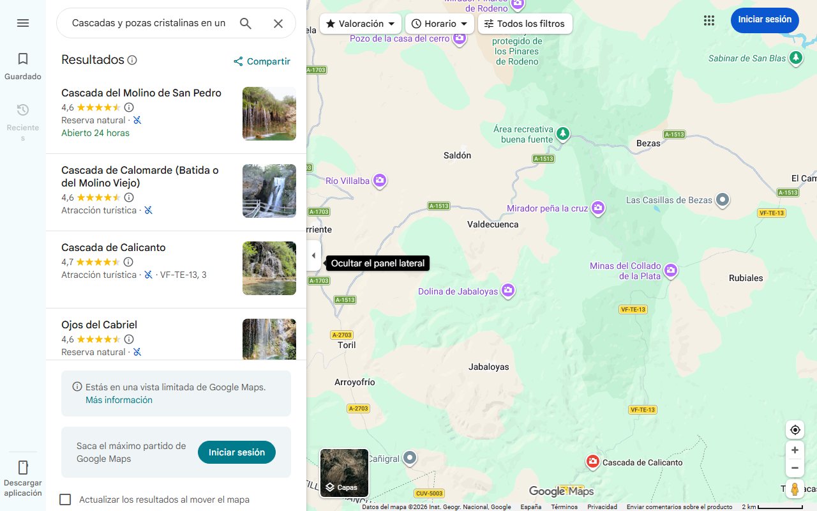The height and width of the screenshot is (511, 817).
Task: Click the Cascada de Calicanto red map marker
Action: (592, 462)
